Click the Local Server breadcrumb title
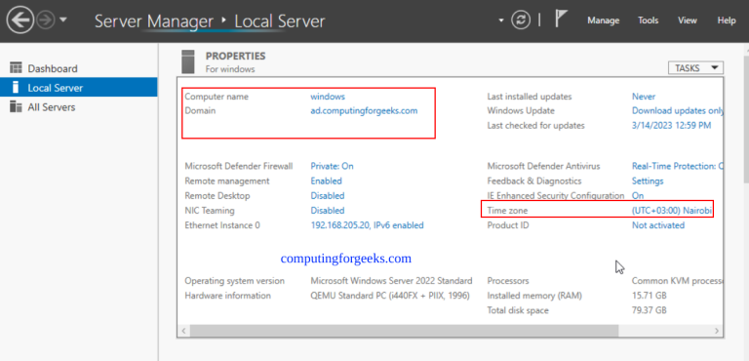Screen dimensions: 749x361 point(280,21)
